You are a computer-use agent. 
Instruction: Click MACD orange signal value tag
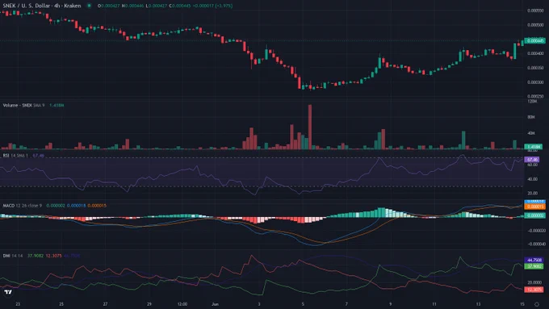point(534,207)
